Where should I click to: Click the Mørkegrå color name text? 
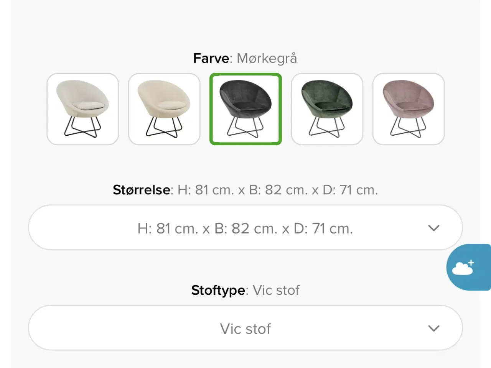267,58
